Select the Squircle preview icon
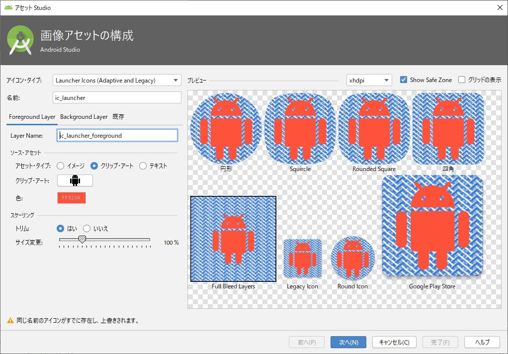 click(x=300, y=128)
